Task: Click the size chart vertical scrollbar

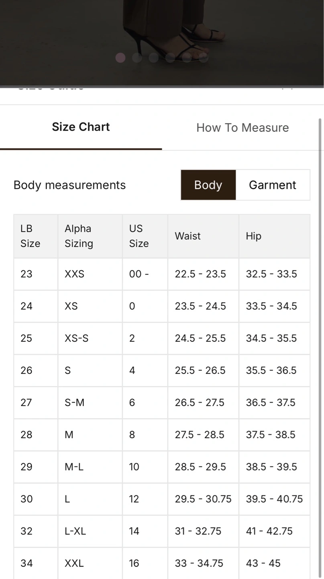Action: coord(320,281)
